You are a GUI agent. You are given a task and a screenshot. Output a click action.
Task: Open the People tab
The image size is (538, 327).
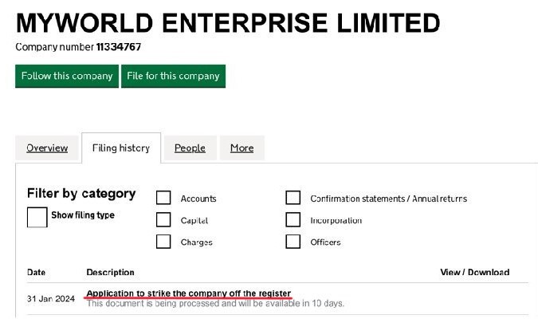190,148
